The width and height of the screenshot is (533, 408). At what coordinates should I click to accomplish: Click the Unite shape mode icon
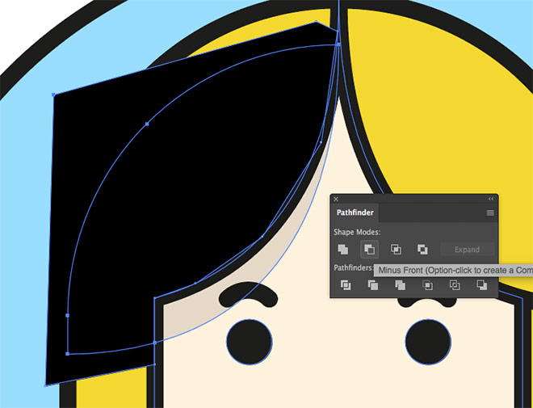tap(342, 250)
